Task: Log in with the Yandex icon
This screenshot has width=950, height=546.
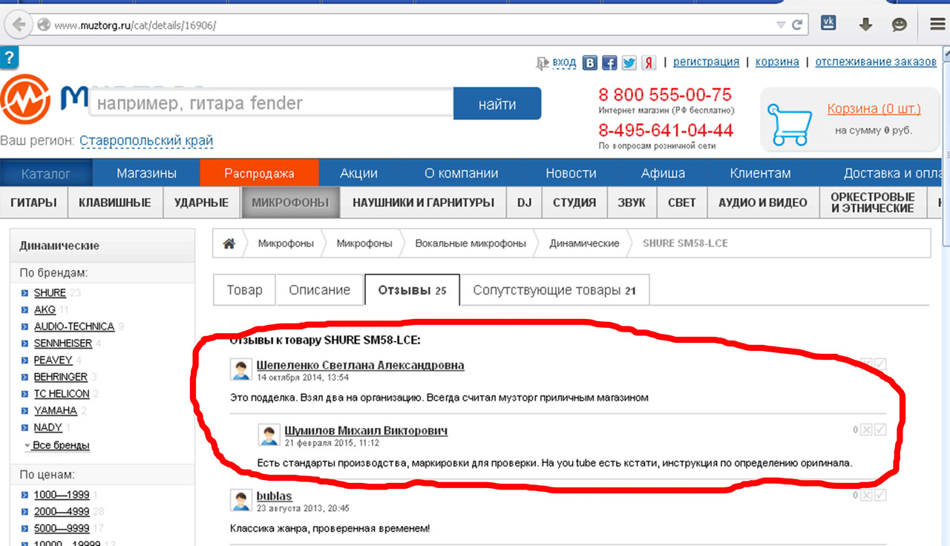Action: click(649, 63)
